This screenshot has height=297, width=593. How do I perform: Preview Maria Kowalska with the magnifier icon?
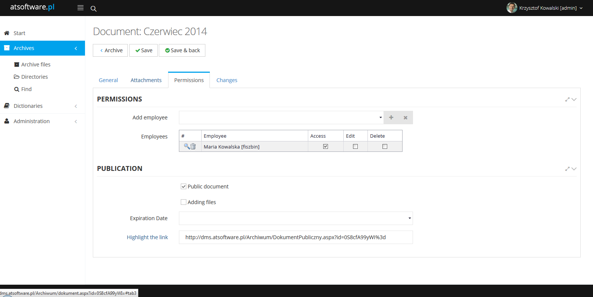[187, 146]
